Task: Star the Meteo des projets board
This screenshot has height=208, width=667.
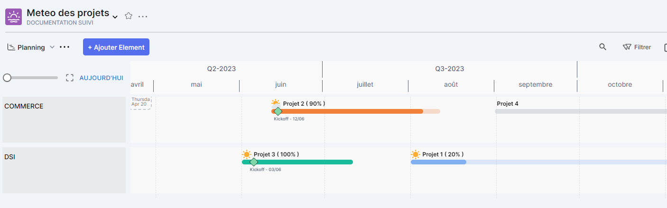Action: click(128, 16)
